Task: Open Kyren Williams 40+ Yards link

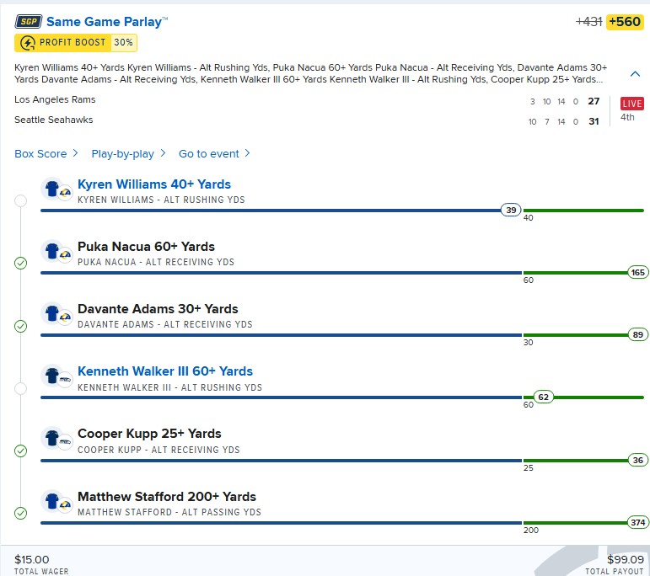Action: (153, 184)
